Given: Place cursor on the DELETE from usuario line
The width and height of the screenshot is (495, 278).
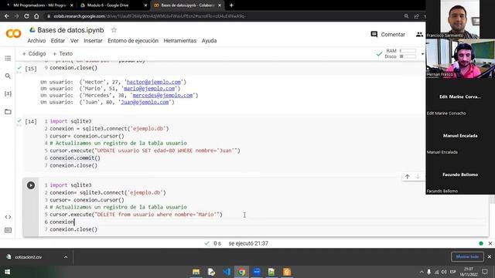Looking at the screenshot, I should [x=136, y=215].
